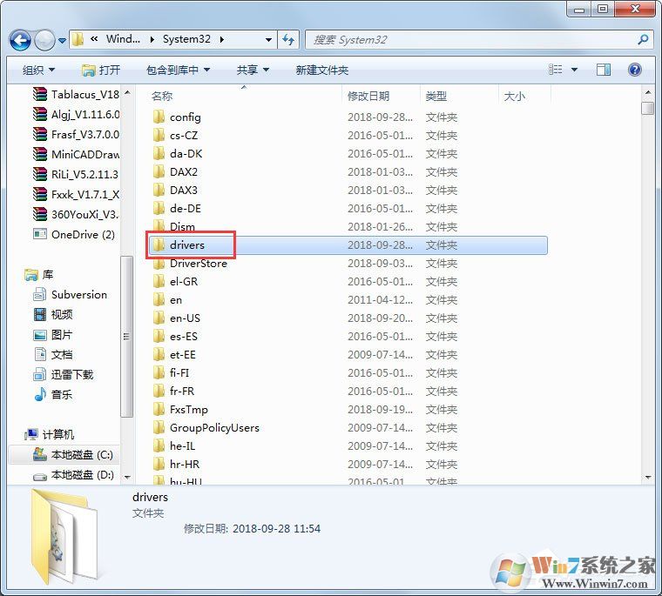662x596 pixels.
Task: Open Help with the blue question mark
Action: (x=634, y=70)
